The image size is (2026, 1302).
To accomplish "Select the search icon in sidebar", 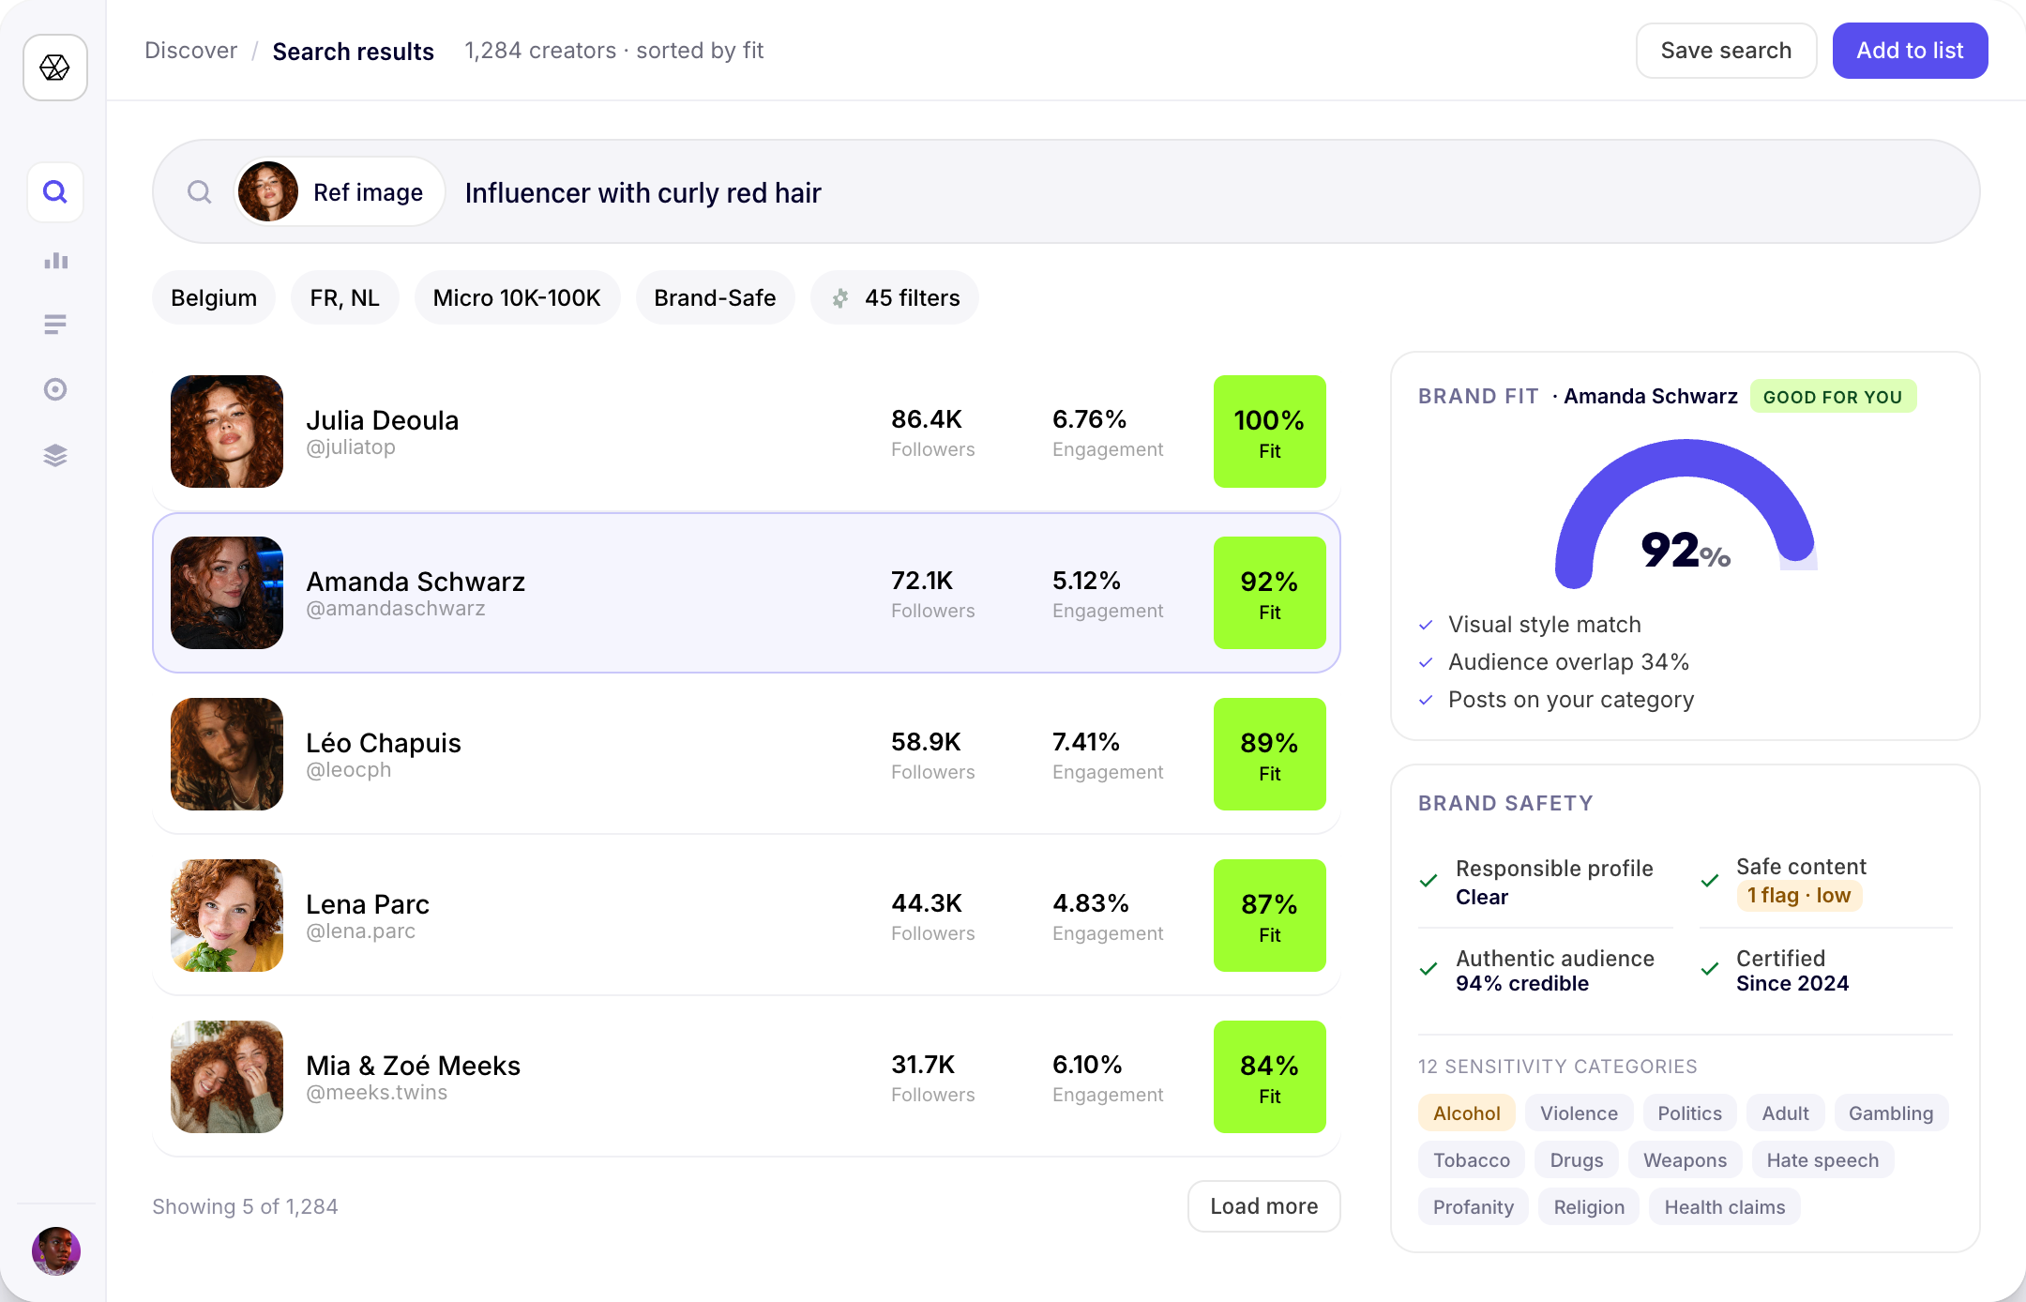I will pos(55,192).
